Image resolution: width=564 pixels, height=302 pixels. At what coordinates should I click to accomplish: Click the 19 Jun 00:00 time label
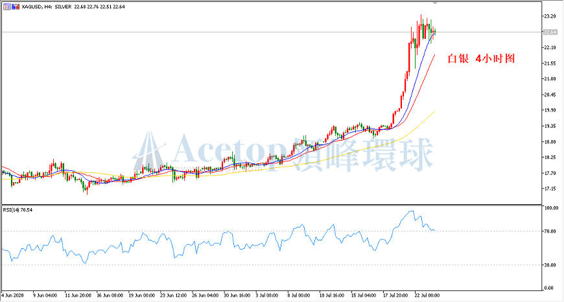(142, 296)
